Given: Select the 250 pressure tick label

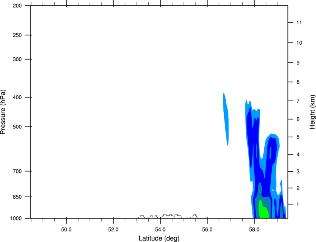Looking at the screenshot, I should point(17,35).
